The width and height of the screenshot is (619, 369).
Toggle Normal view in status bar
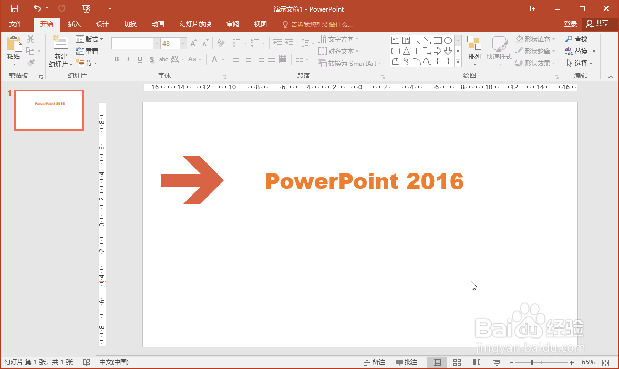click(x=437, y=362)
